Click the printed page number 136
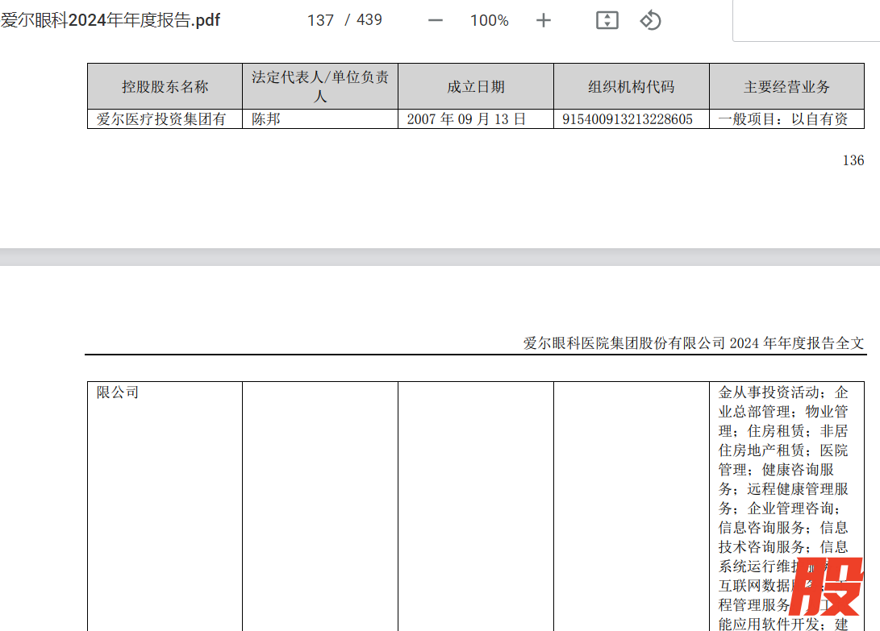Screen dimensions: 880x631 [x=853, y=160]
